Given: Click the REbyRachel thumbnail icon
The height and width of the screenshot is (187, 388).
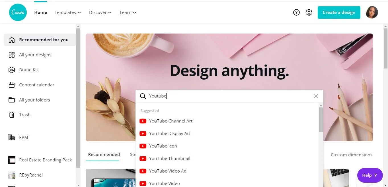Looking at the screenshot, I should (12, 175).
